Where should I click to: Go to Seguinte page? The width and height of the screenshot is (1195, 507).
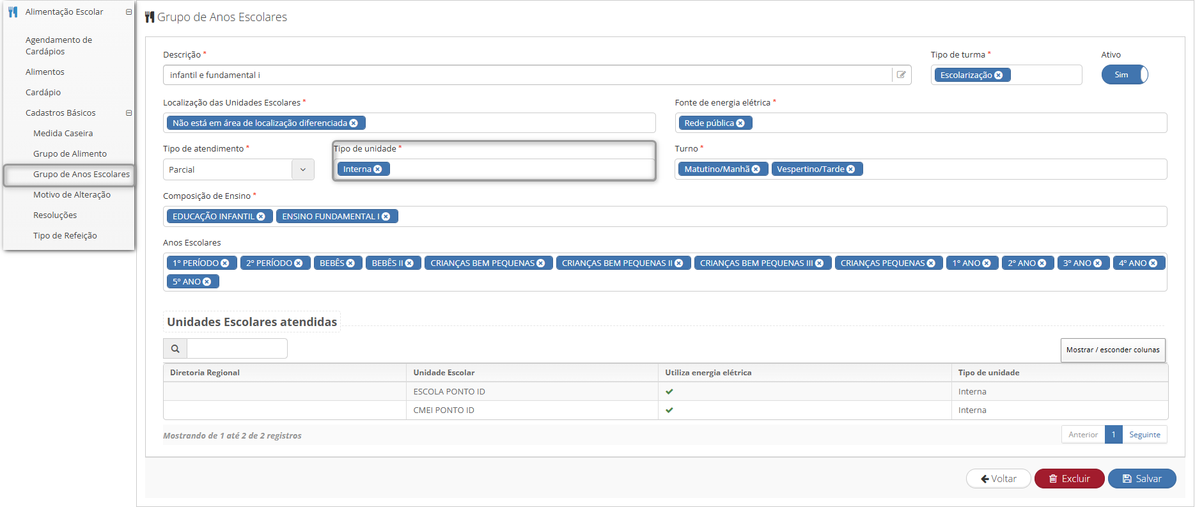tap(1144, 435)
